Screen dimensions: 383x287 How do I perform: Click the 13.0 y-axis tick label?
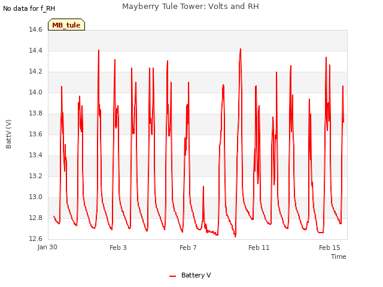pyautogui.click(x=35, y=197)
